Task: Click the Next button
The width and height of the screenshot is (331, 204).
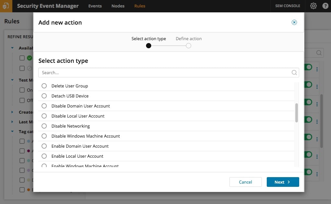Action: click(x=283, y=182)
